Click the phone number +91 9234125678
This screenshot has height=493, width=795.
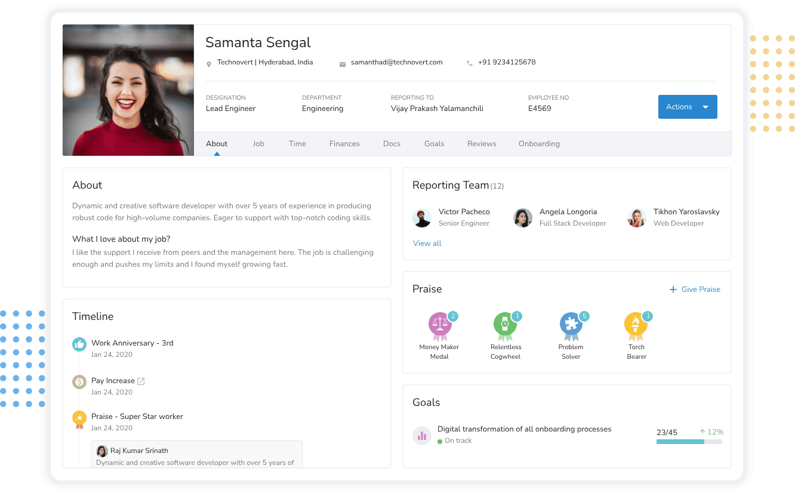507,62
